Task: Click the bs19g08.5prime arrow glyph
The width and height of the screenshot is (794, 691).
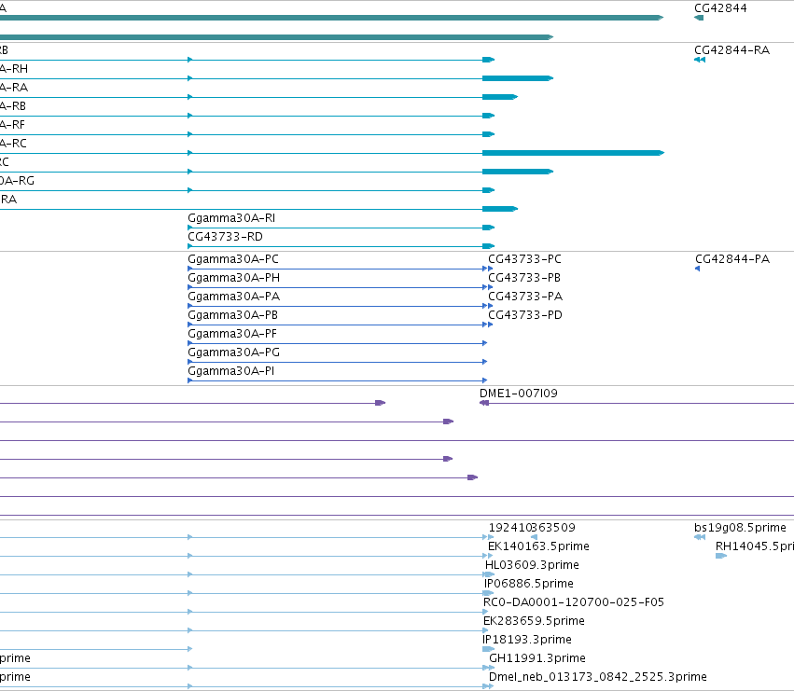Action: coord(700,537)
